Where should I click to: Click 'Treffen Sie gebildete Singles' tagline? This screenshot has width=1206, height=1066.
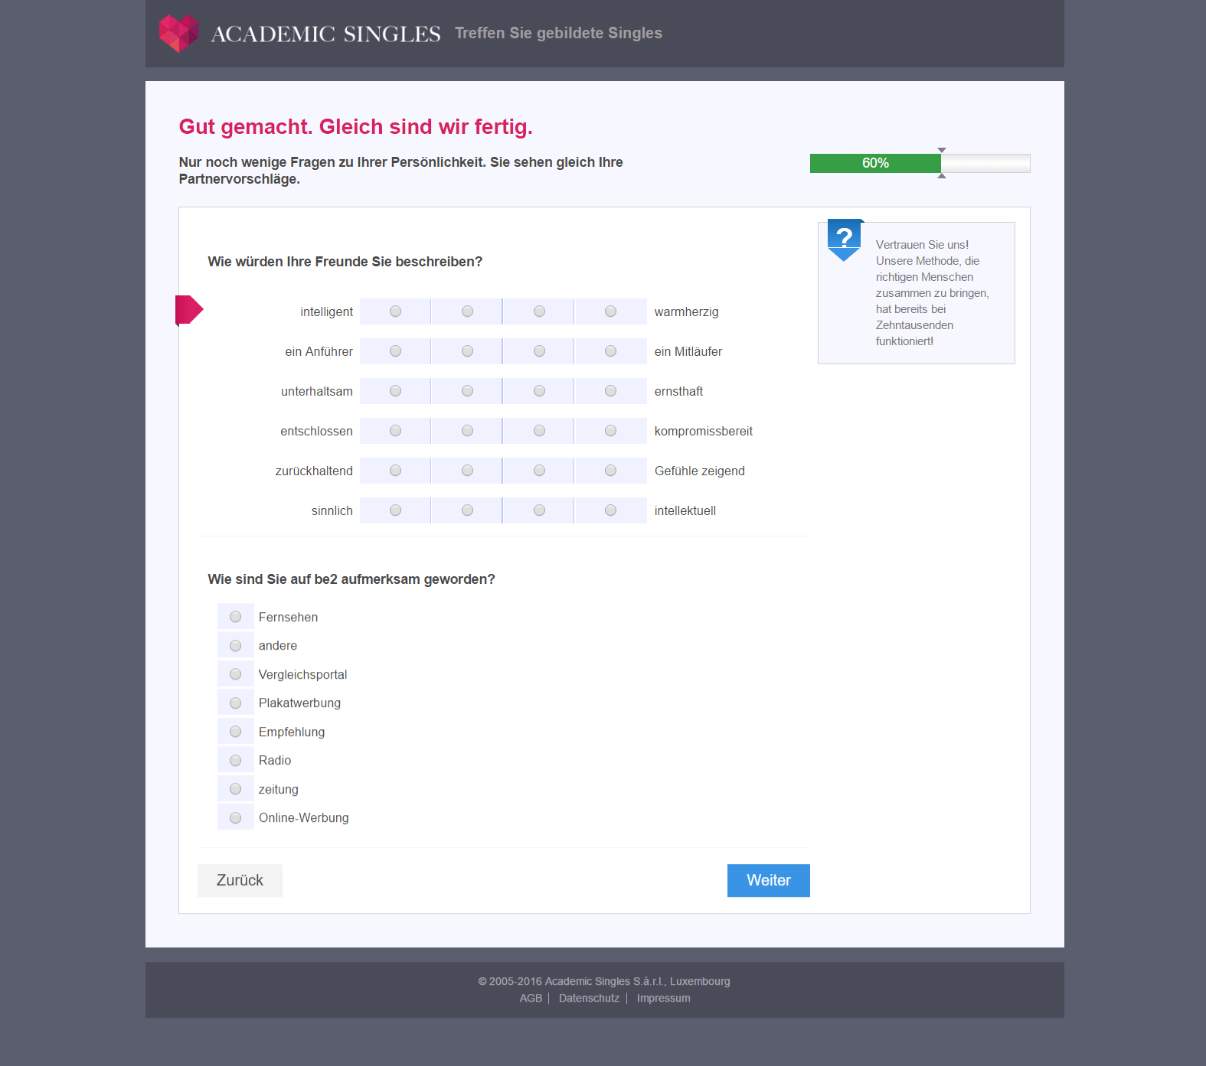pos(558,33)
